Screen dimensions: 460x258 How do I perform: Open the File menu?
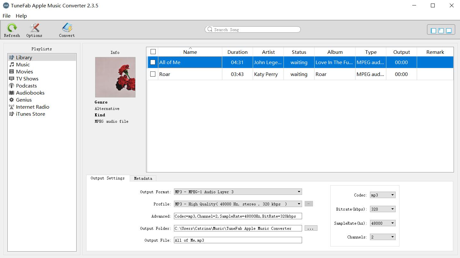coord(6,16)
